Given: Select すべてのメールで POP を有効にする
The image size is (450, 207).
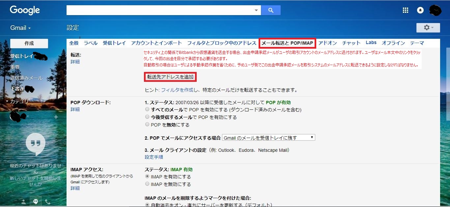Looking at the screenshot, I should pyautogui.click(x=147, y=109).
